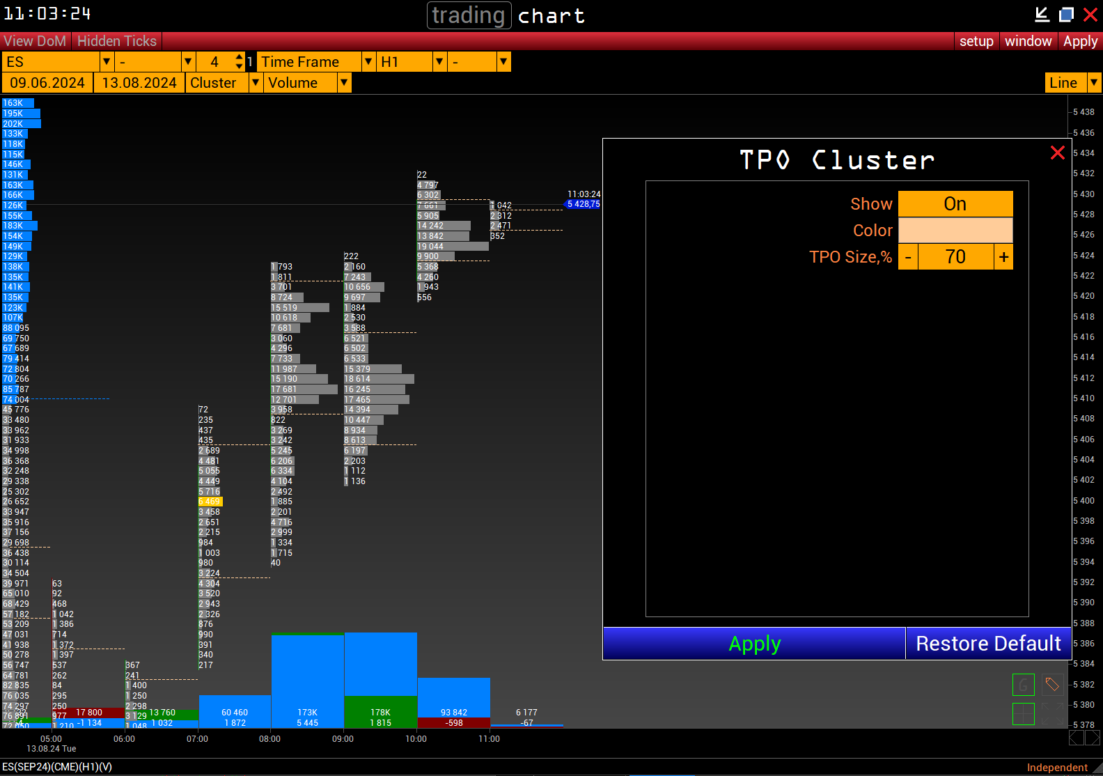Close the TPO Cluster panel
This screenshot has height=776, width=1103.
click(1057, 153)
